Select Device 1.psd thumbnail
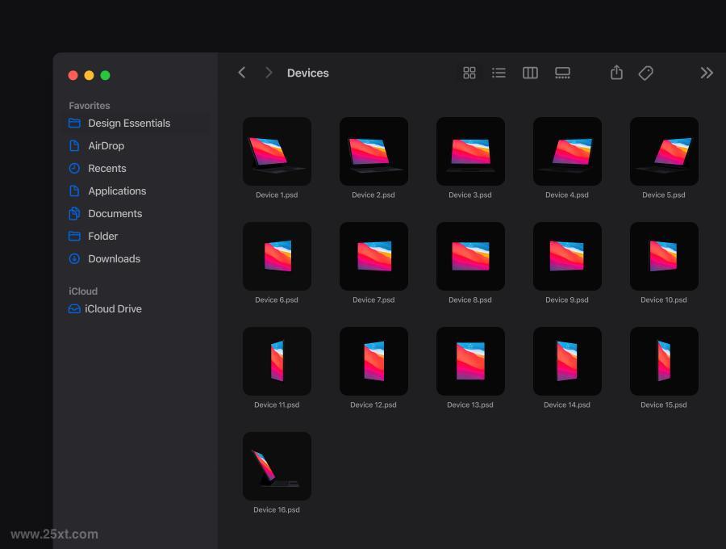 (x=277, y=151)
